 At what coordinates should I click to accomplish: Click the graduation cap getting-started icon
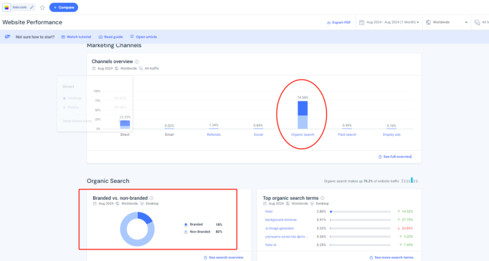tap(8, 37)
